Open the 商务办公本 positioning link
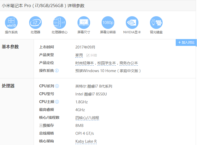Screen dimensions: 197x145 (129, 63)
